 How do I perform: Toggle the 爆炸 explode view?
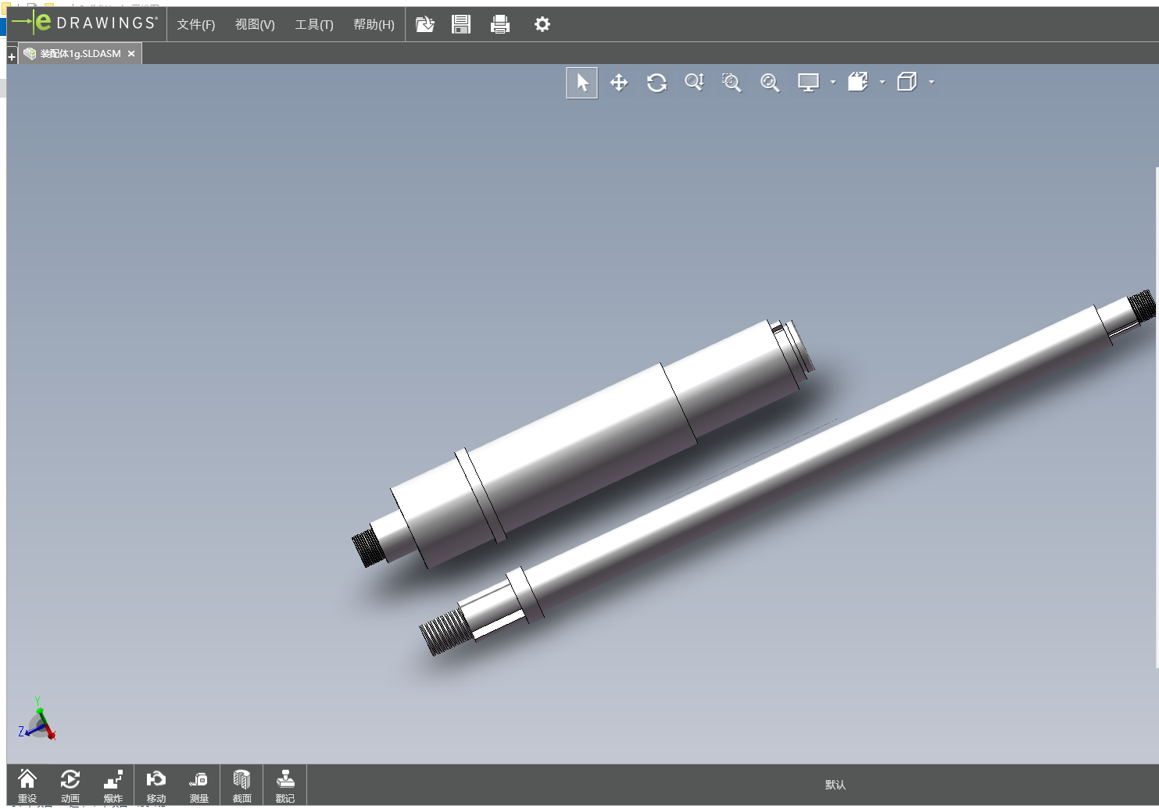[113, 786]
